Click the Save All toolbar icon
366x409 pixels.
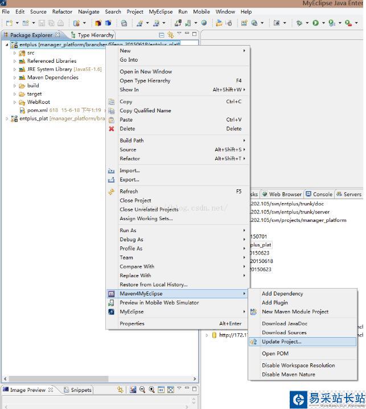(x=51, y=23)
